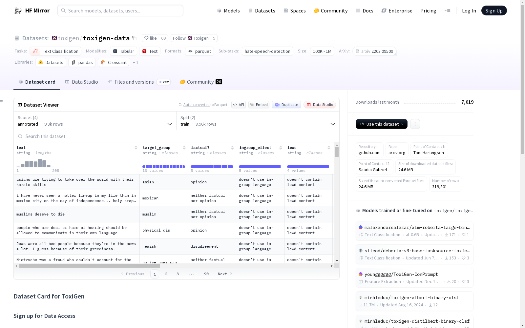The width and height of the screenshot is (525, 328).
Task: Click the Log In link
Action: tap(469, 10)
